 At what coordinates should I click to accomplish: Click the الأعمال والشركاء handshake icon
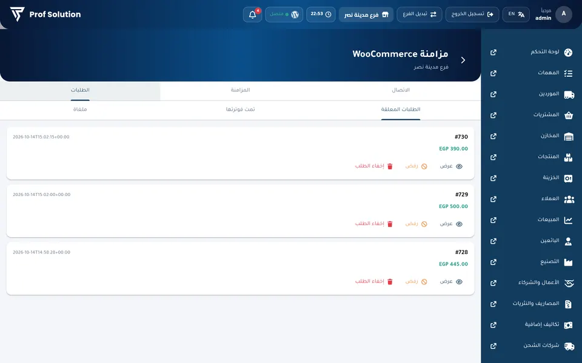tap(569, 283)
